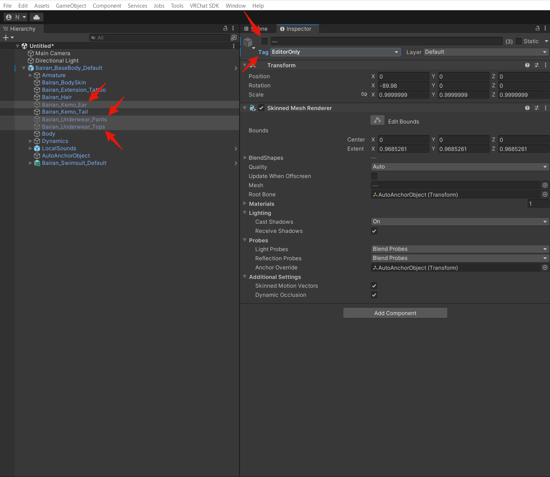
Task: Toggle Skinned Mesh Renderer enabled checkbox
Action: [x=261, y=108]
